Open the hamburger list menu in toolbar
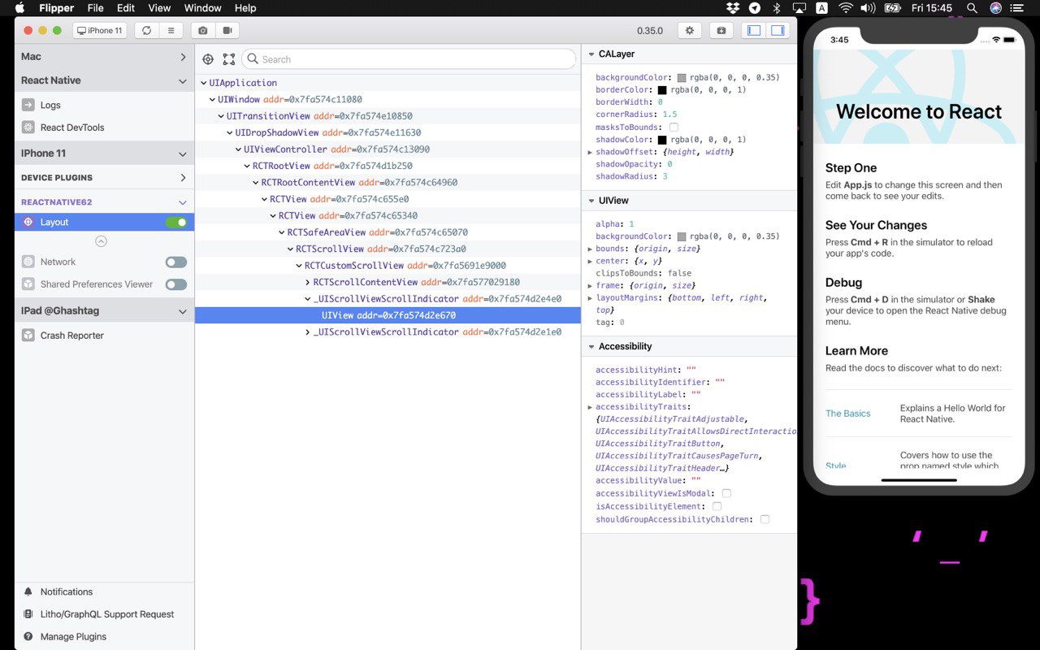This screenshot has width=1040, height=650. [x=170, y=30]
